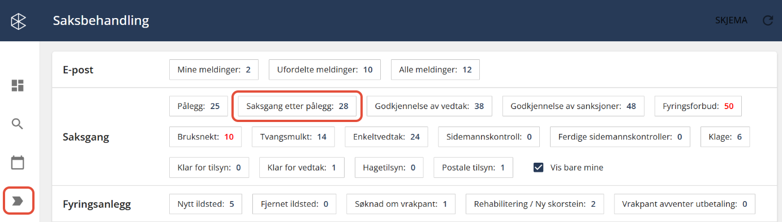Open Klar for vedtak: 1
This screenshot has height=222, width=782.
(x=302, y=167)
